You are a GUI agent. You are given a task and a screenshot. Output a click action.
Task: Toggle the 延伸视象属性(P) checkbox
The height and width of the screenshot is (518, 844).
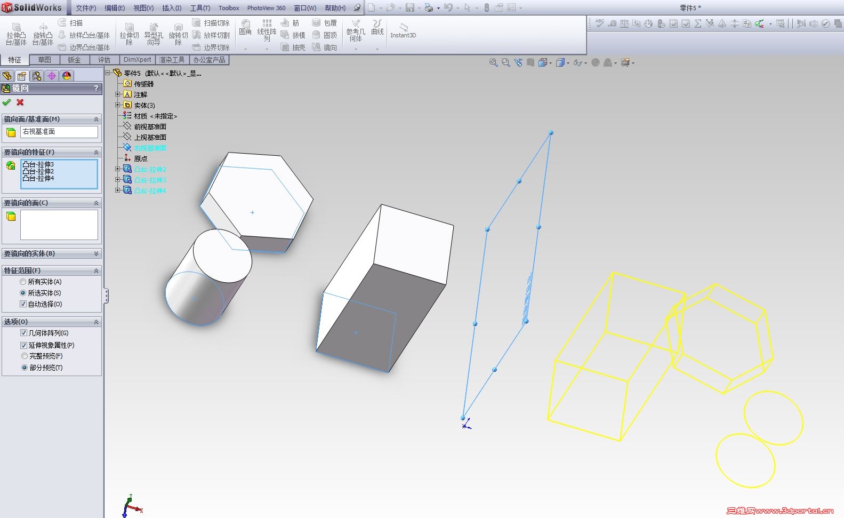click(47, 345)
